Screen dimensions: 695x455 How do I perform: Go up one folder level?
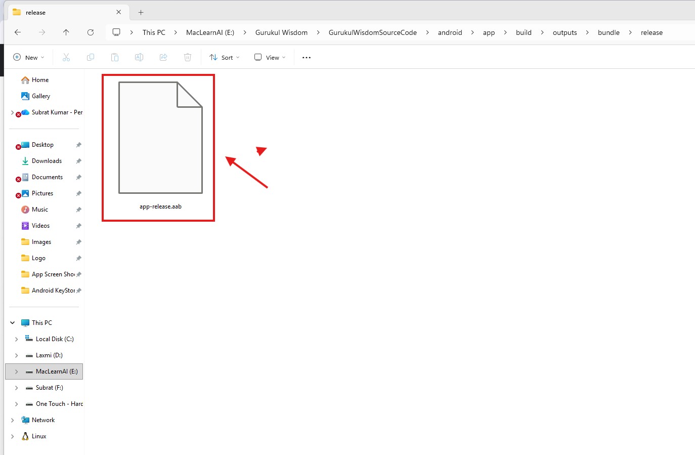tap(66, 32)
